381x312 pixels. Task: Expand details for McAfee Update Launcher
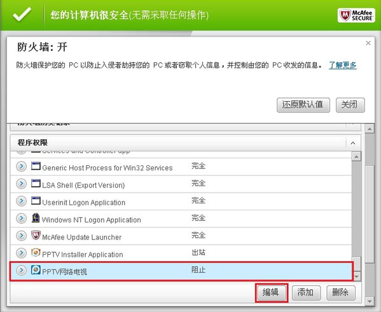[x=22, y=236]
